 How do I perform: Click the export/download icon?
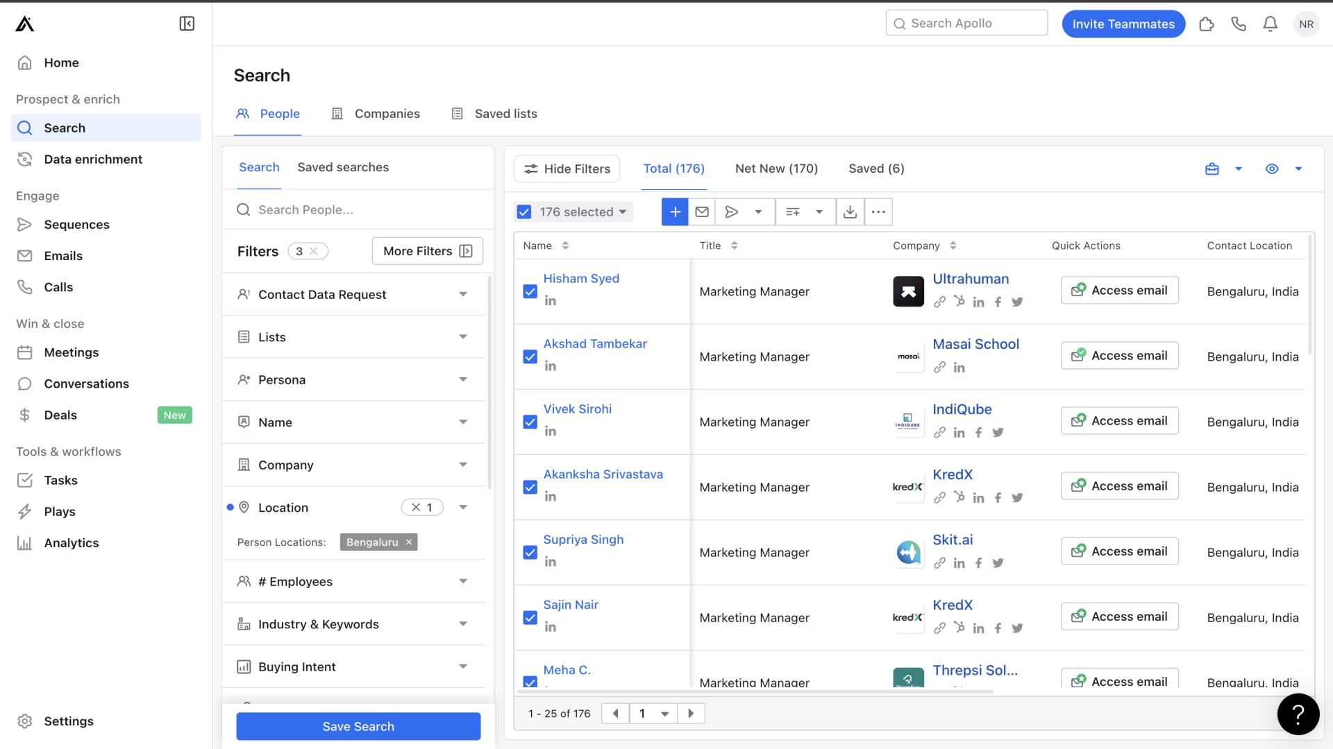(x=850, y=212)
